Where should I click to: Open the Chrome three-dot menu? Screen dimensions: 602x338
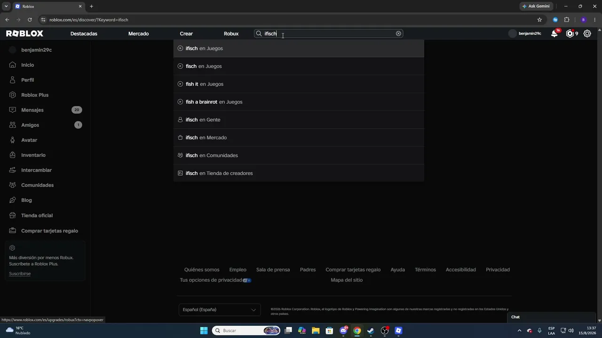pyautogui.click(x=594, y=20)
